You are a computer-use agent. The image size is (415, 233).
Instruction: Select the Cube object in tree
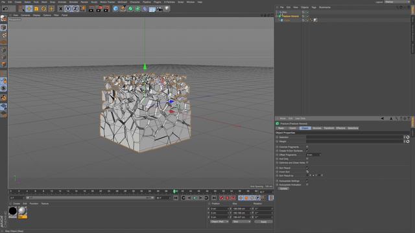click(x=287, y=20)
